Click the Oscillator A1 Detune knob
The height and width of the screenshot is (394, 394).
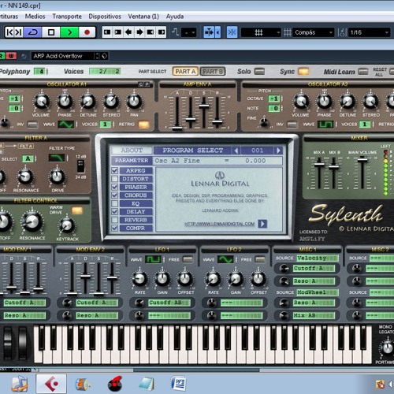[x=87, y=102]
